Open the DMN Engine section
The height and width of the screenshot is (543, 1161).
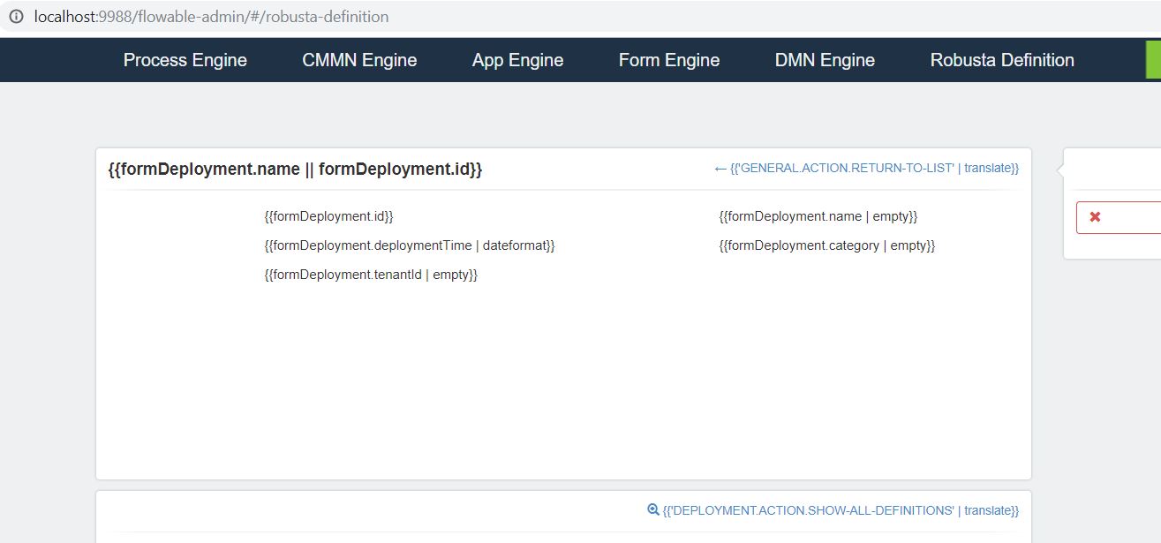coord(825,60)
